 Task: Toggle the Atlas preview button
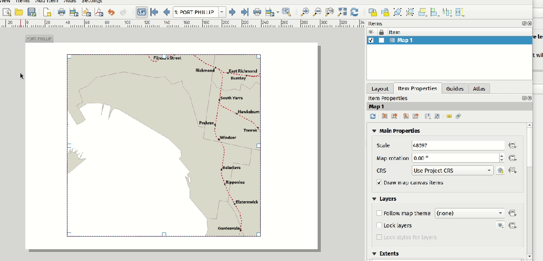142,12
